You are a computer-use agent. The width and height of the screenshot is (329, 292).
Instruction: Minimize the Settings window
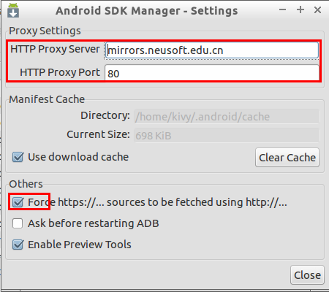click(x=282, y=10)
